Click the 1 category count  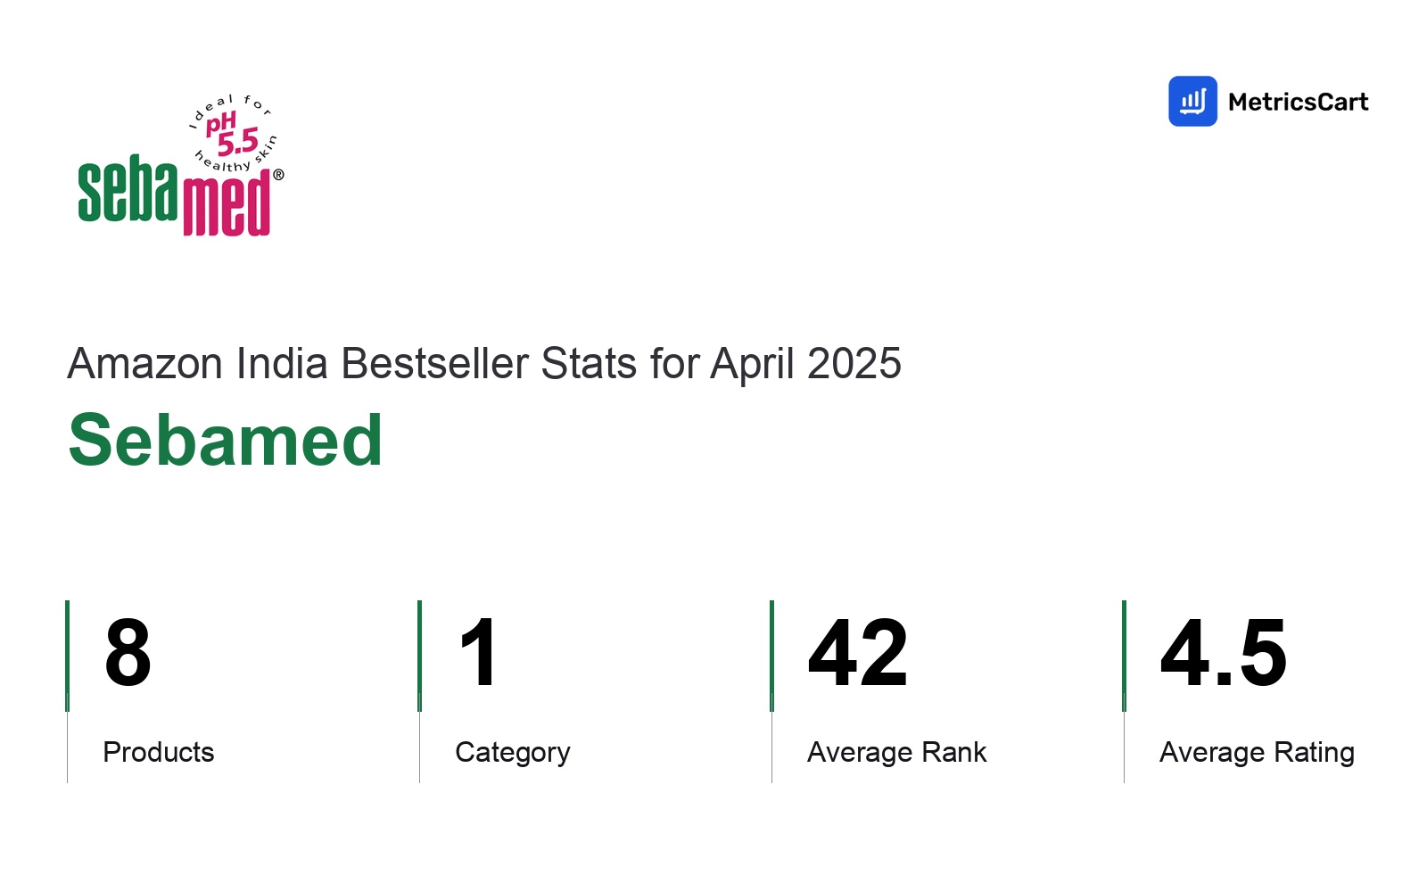click(x=479, y=654)
